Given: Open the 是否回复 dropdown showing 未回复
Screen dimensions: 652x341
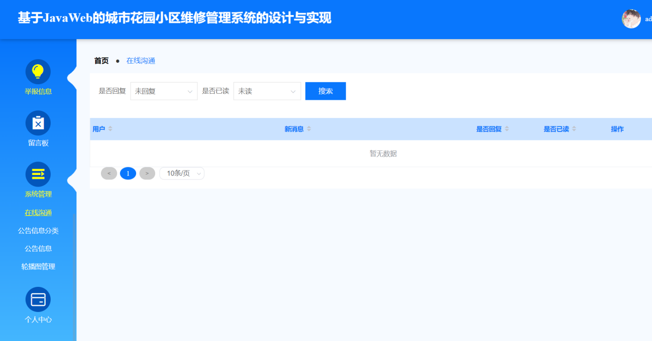Looking at the screenshot, I should pos(164,91).
